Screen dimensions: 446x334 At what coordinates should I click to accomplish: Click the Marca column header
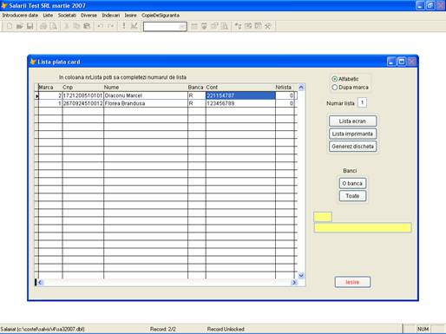50,87
